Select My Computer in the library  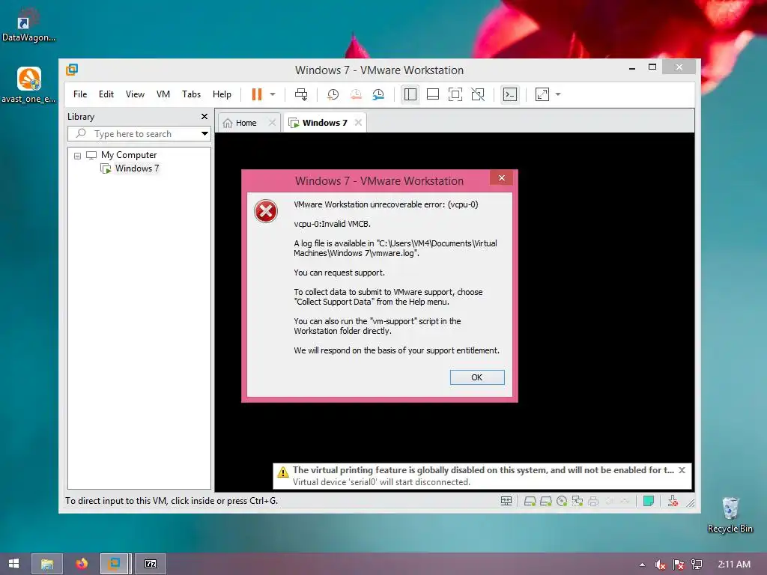click(x=129, y=155)
